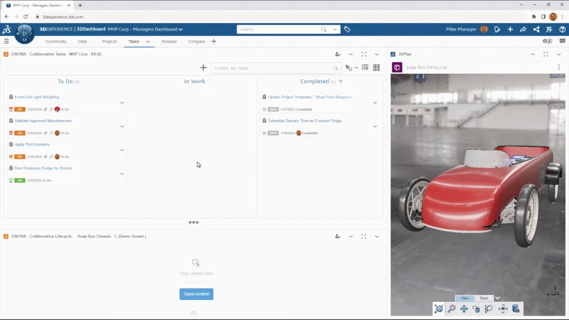Screen dimensions: 569x320
Task: Switch to the Projects tab
Action: coord(109,42)
